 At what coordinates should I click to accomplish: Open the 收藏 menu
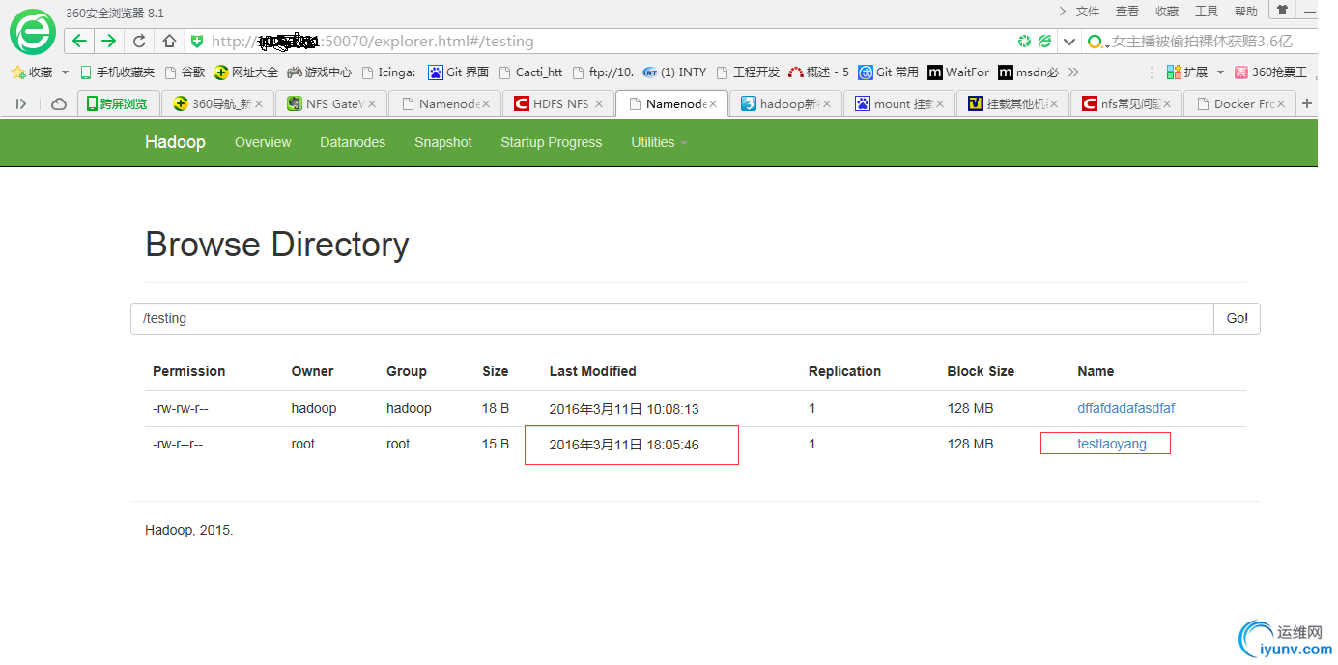(1167, 12)
